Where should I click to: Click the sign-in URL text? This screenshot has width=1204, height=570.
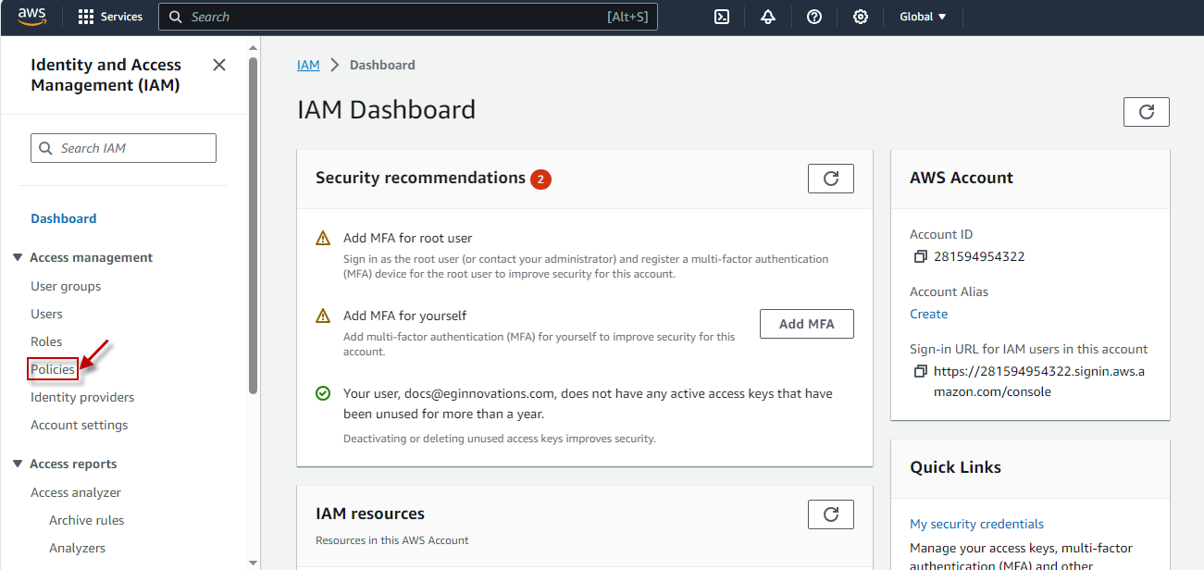point(1039,381)
